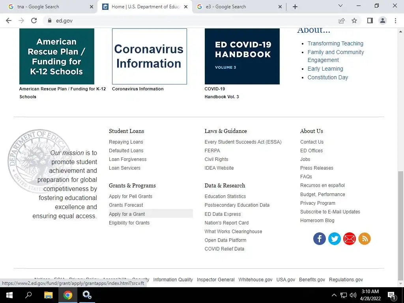Open the ED COVID-19 Handbook tile
This screenshot has width=404, height=303.
pos(242,56)
